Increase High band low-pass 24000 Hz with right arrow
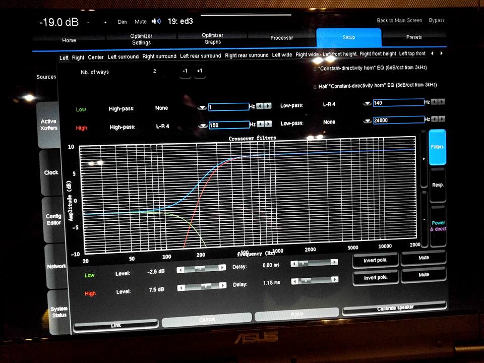The height and width of the screenshot is (363, 484). [442, 119]
